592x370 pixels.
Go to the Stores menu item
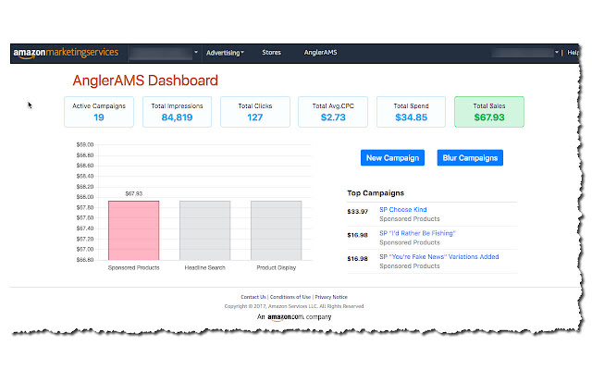271,53
